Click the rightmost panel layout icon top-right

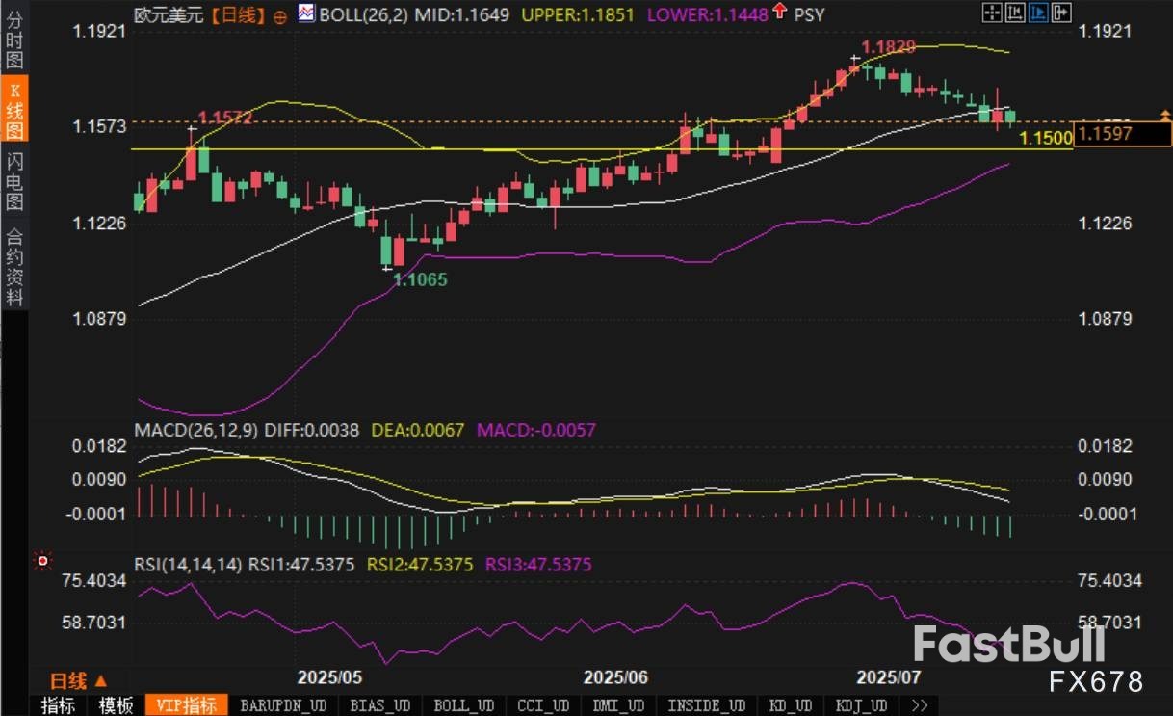click(x=1060, y=13)
